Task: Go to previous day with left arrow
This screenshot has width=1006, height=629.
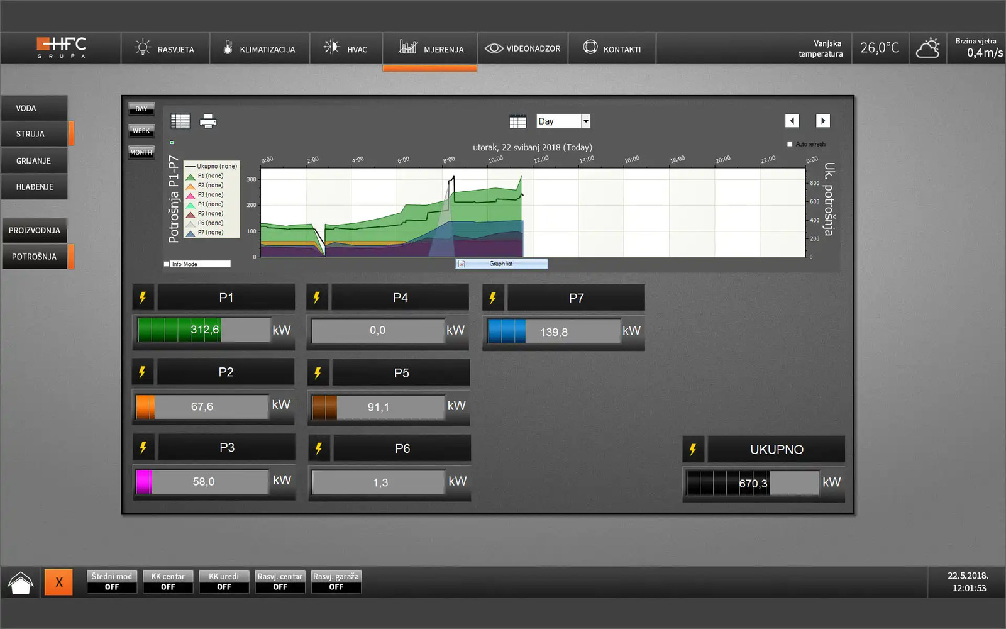Action: point(792,121)
